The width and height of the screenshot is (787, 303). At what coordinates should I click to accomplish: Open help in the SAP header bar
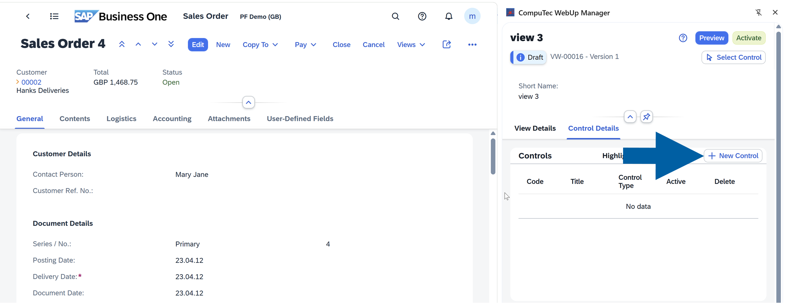pos(422,16)
